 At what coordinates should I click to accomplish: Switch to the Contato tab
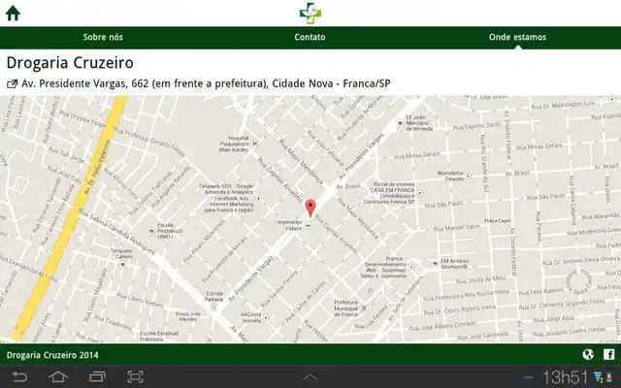click(x=310, y=37)
